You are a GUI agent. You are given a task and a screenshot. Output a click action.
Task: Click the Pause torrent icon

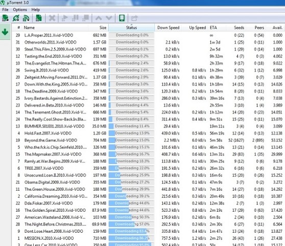(x=75, y=18)
